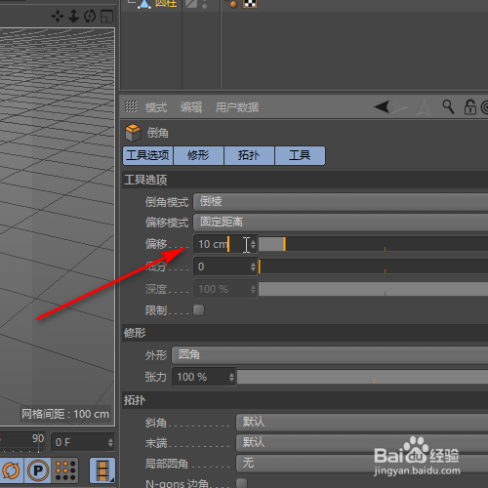Enable the 限制 checkbox

pyautogui.click(x=198, y=310)
